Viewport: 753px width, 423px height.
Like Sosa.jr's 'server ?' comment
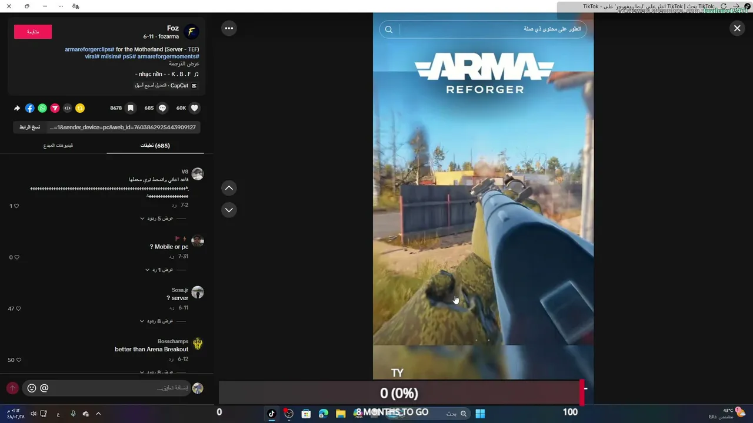click(18, 308)
